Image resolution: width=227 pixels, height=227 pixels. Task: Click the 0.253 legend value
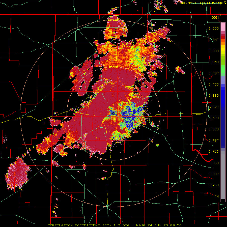214,185
